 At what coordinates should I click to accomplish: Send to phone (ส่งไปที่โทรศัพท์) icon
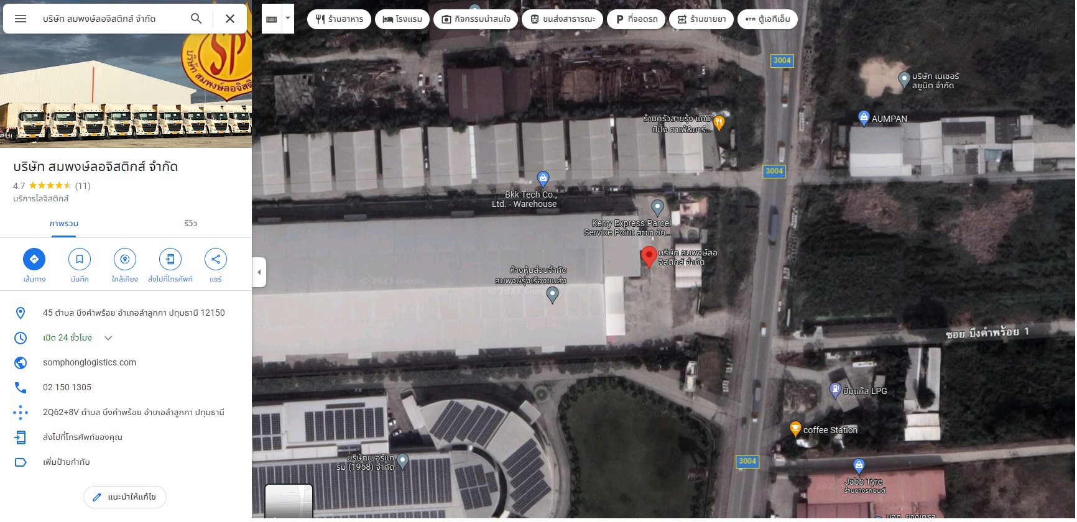pyautogui.click(x=170, y=259)
